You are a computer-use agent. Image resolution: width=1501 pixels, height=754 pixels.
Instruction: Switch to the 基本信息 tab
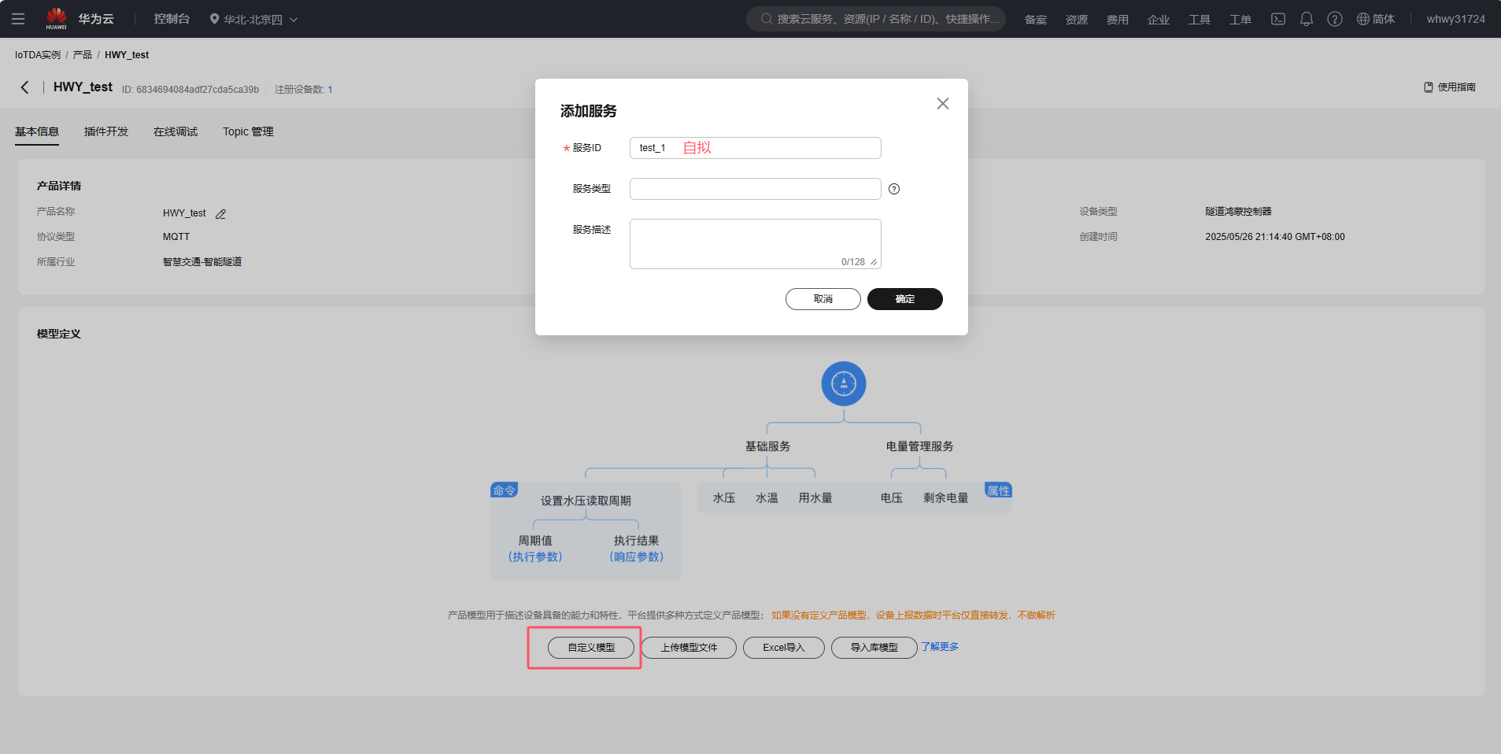point(37,131)
